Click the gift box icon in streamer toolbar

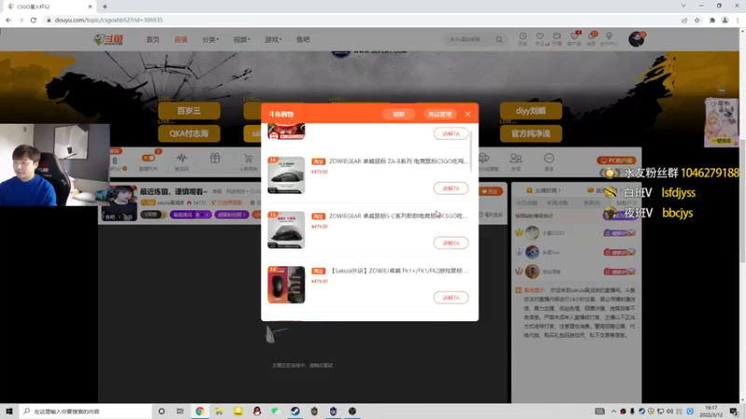(x=215, y=158)
